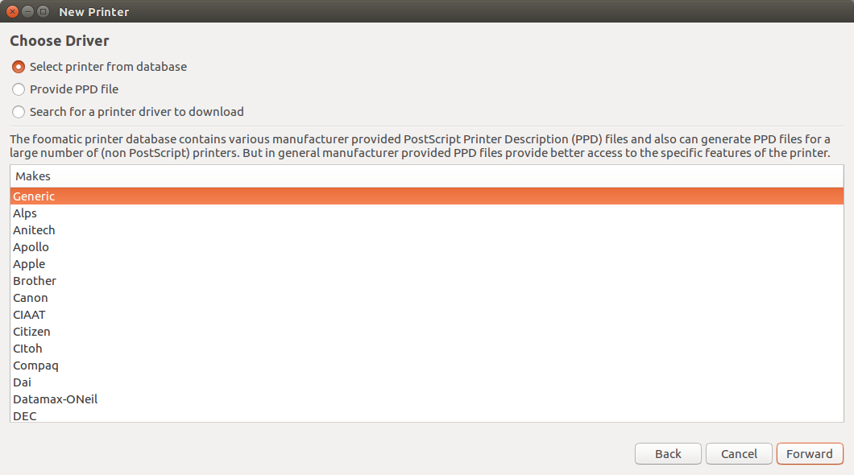Choose CItoh in the makes list
This screenshot has width=854, height=475.
tap(426, 349)
